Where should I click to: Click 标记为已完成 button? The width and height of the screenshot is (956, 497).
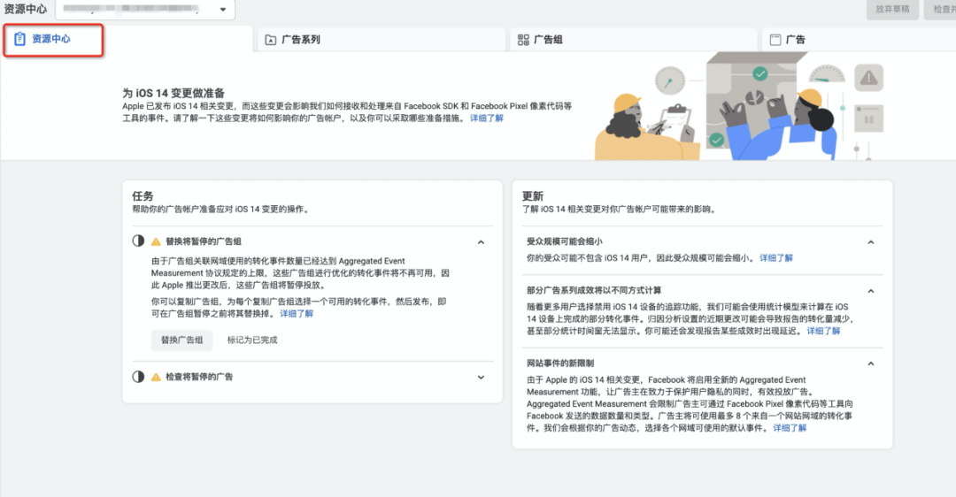(252, 340)
